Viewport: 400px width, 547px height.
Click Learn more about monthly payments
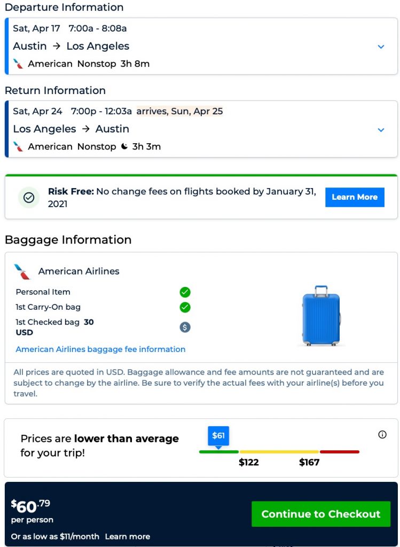(127, 536)
